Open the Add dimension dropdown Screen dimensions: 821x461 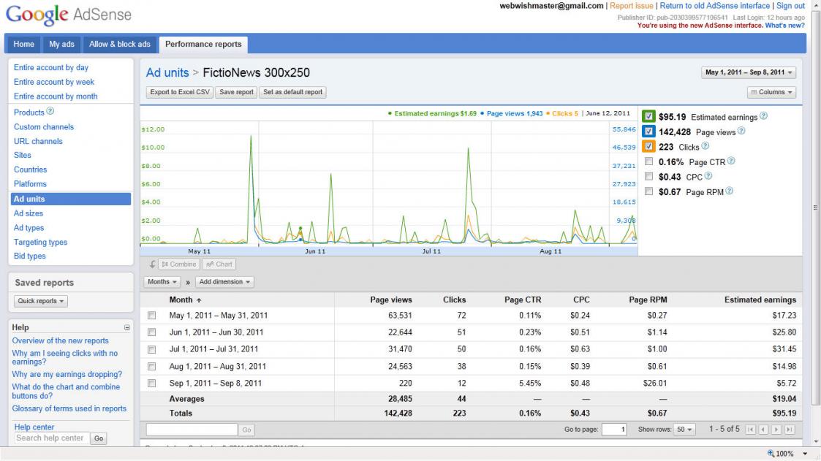225,282
